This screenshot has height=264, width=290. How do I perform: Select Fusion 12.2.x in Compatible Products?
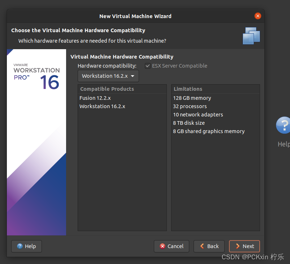click(x=122, y=98)
